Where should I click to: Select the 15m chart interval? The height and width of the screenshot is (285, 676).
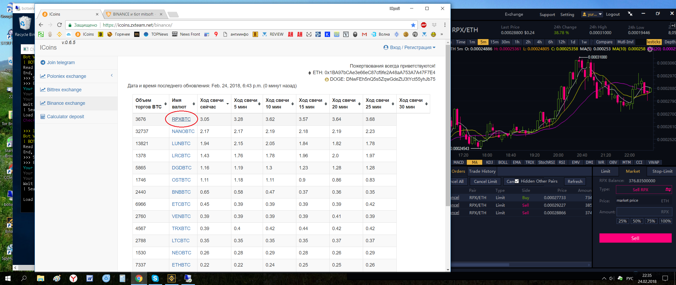(x=494, y=42)
